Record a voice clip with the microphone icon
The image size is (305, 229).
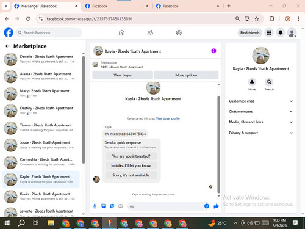point(95,206)
